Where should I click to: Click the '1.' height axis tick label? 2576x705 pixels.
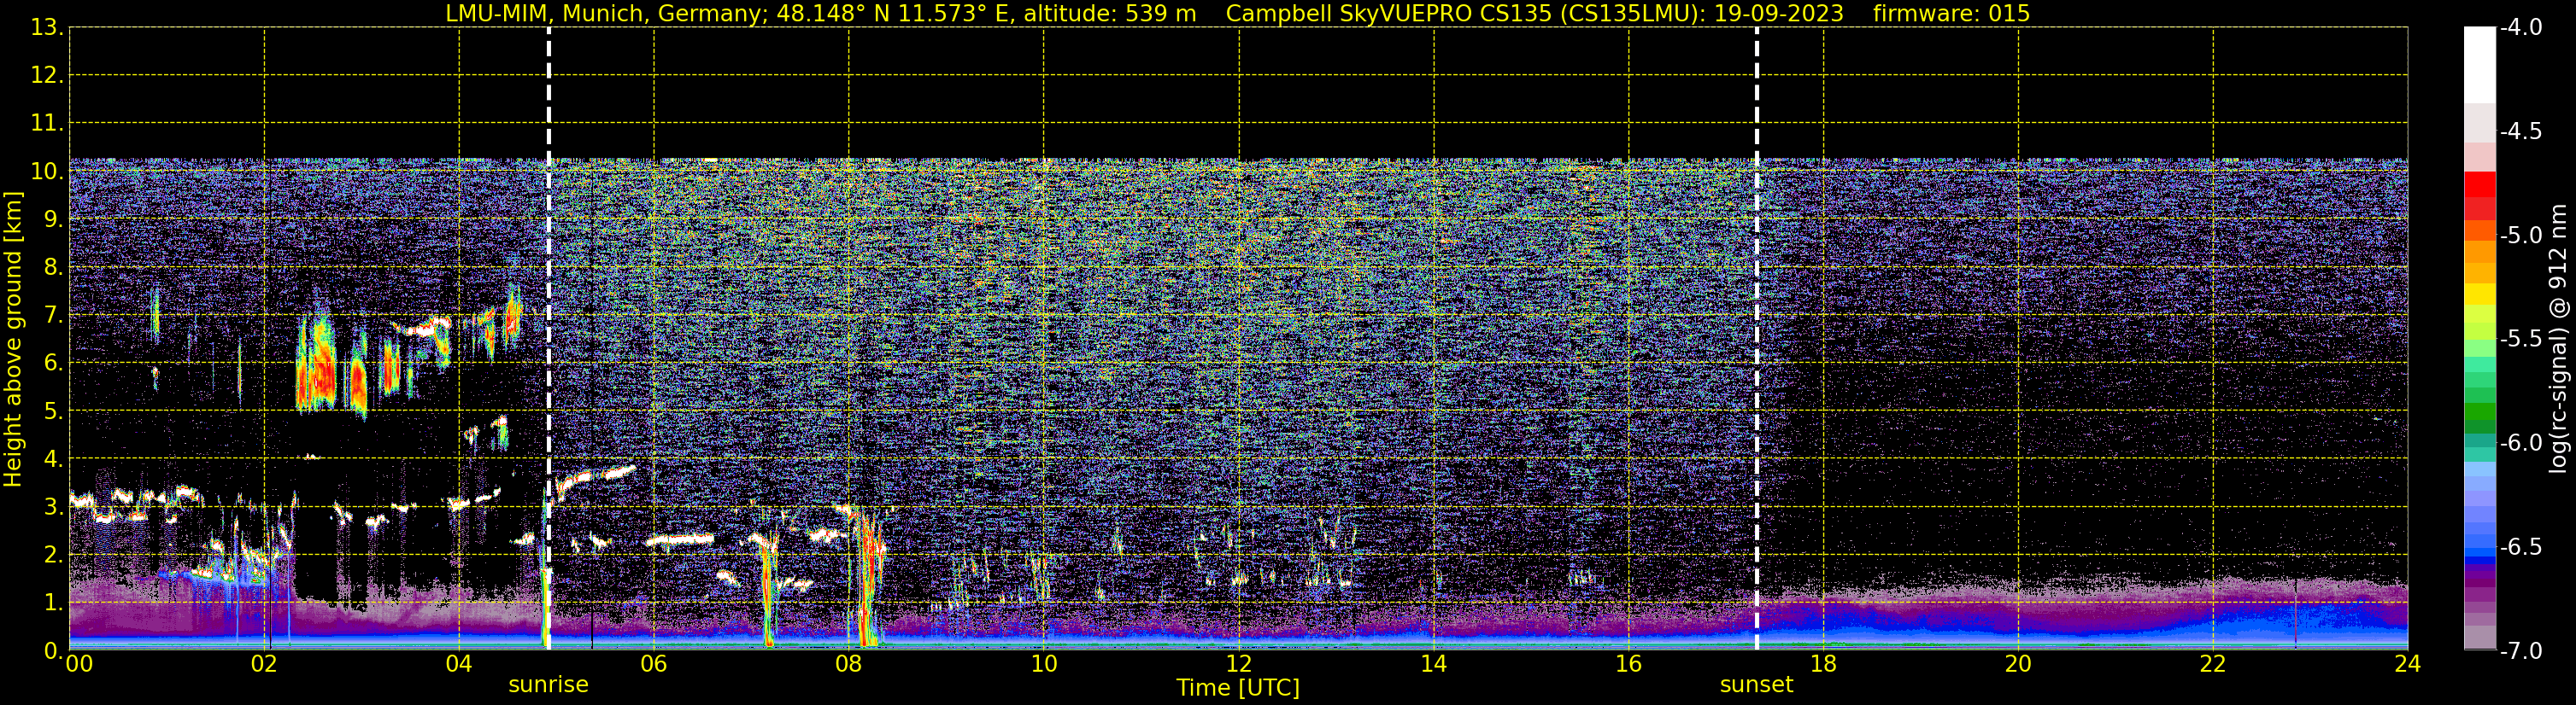[52, 603]
